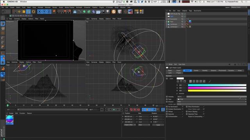Toggle Export to Compositing checkbox
The image size is (250, 140).
204,117
